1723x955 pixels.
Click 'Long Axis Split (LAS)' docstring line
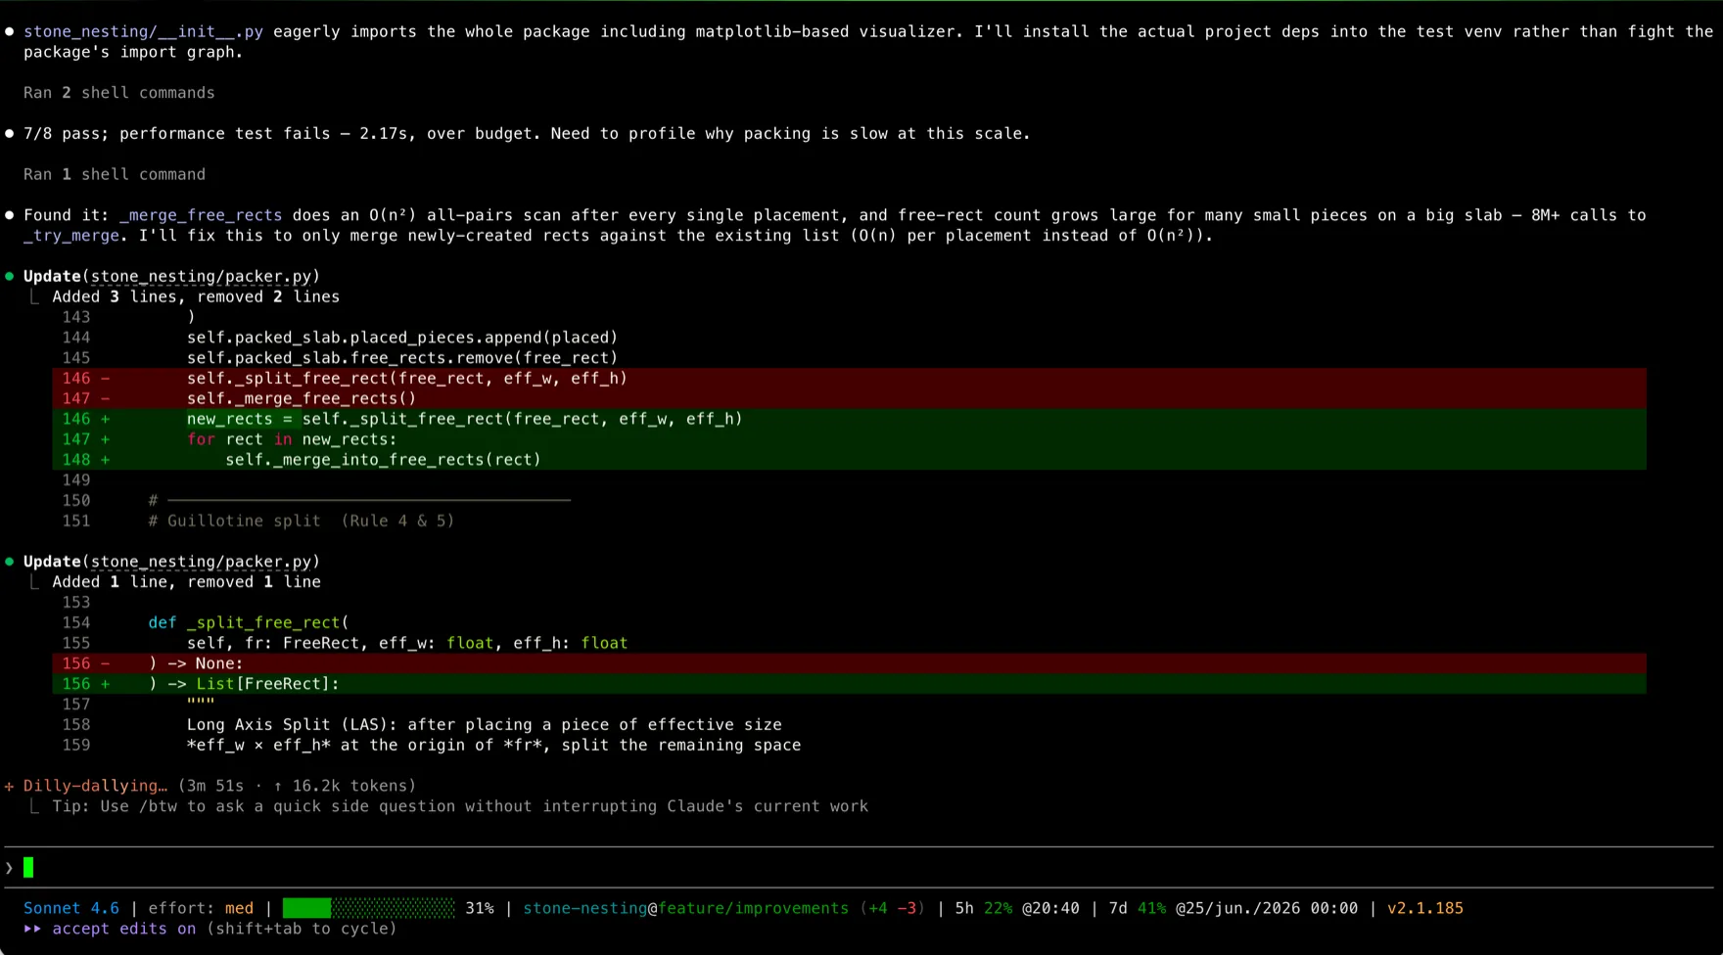pos(485,725)
